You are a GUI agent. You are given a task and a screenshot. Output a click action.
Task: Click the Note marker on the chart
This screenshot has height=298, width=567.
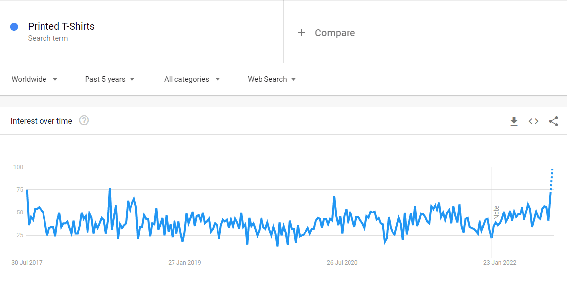[x=496, y=213]
